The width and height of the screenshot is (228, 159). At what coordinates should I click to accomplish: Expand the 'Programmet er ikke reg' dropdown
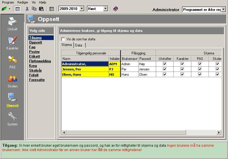click(224, 10)
